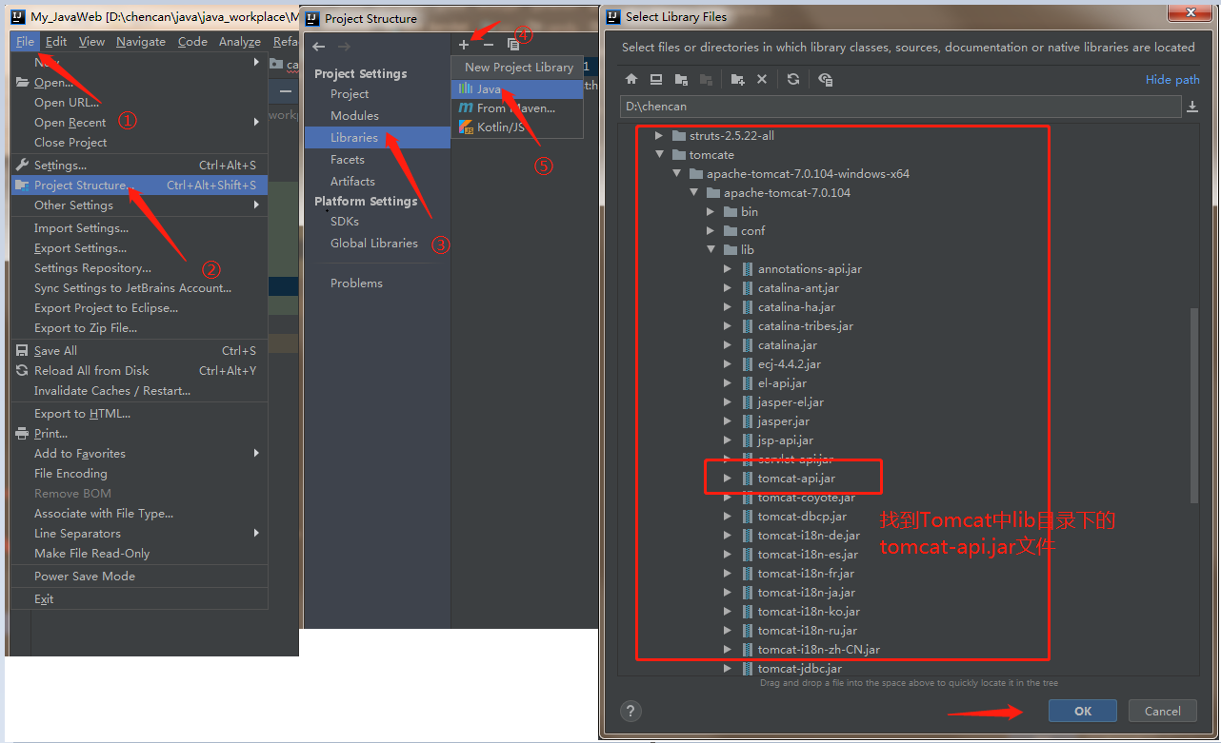
Task: Go to Home directory in file chooser toolbar
Action: [x=631, y=80]
